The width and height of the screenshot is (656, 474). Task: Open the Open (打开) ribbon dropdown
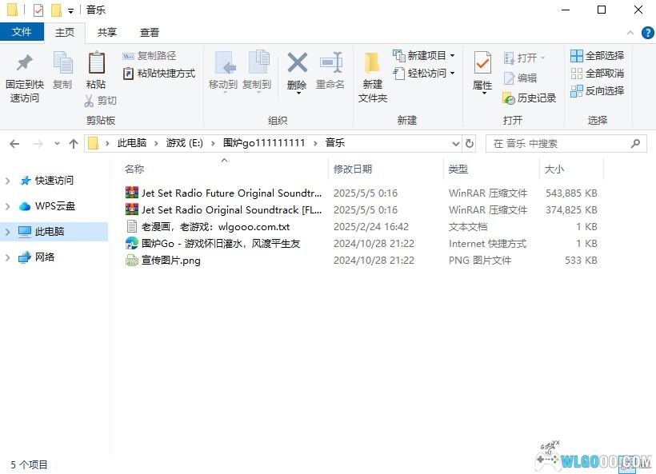(x=524, y=58)
